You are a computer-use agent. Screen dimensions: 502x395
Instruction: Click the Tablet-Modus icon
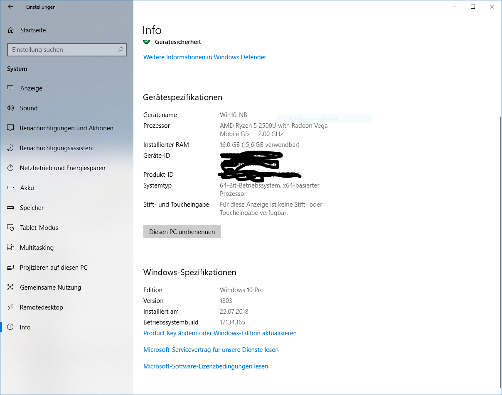[11, 227]
